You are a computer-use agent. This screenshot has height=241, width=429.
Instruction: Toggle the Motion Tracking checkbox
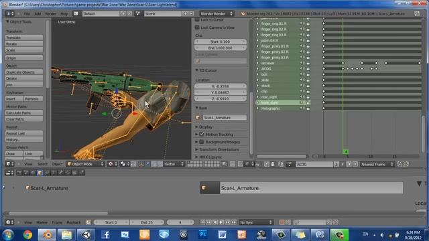tap(202, 134)
